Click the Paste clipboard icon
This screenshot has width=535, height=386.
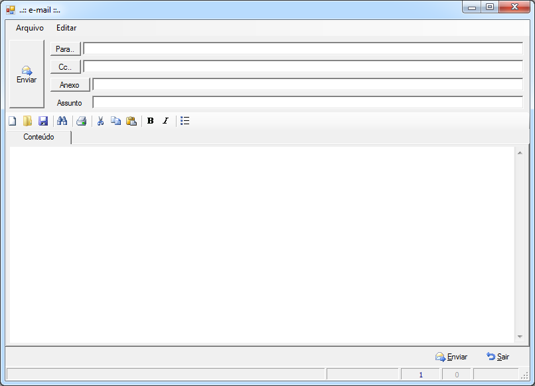coord(131,121)
